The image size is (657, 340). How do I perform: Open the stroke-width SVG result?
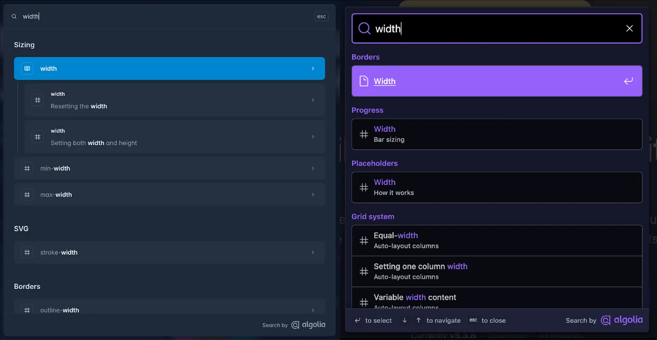coord(170,253)
